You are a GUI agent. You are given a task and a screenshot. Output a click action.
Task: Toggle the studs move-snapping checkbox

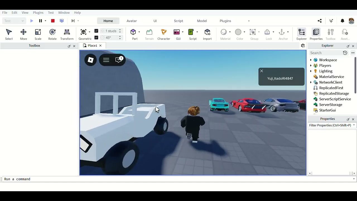96,31
